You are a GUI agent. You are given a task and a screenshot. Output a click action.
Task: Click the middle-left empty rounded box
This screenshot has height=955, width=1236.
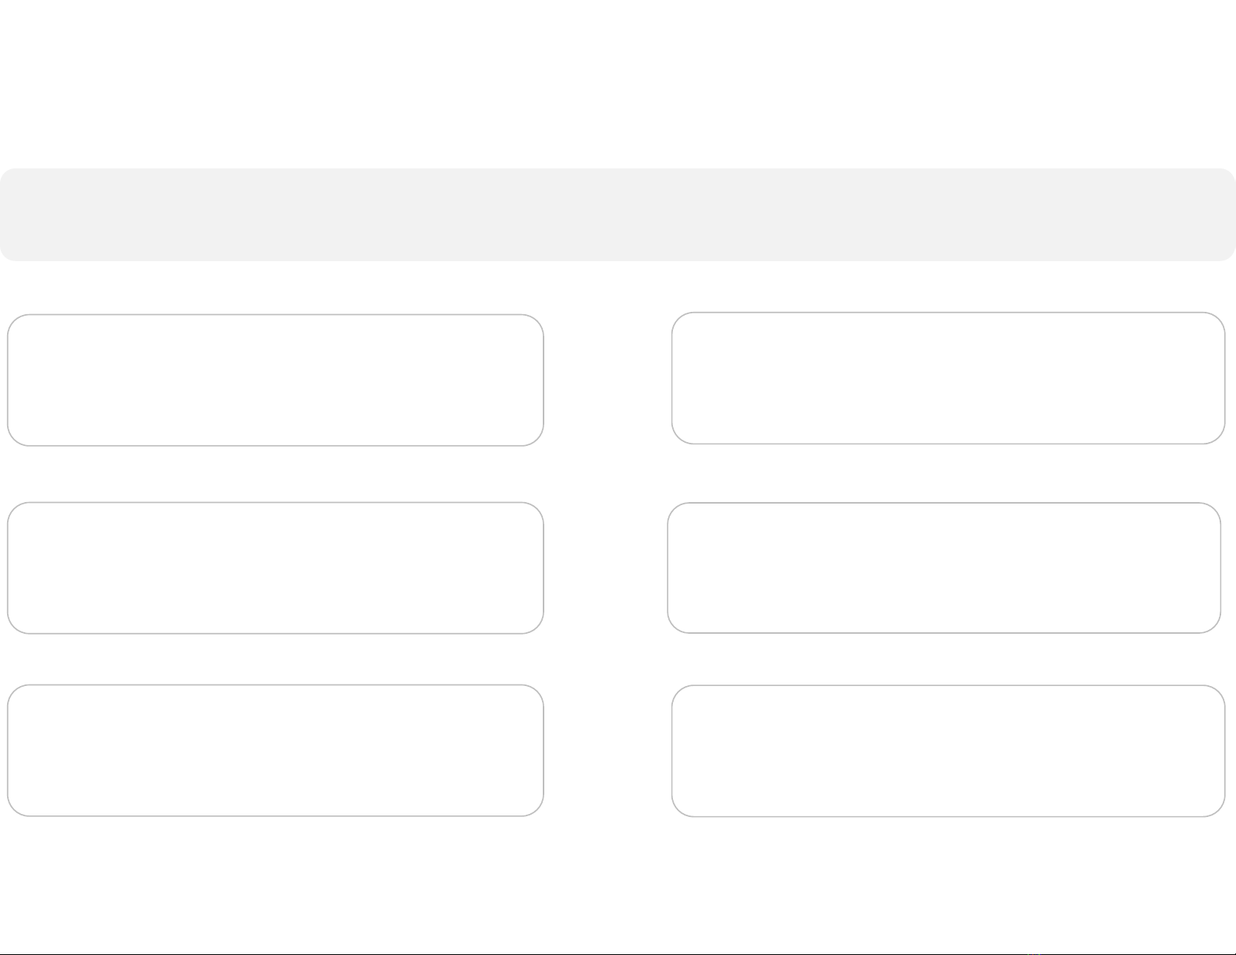point(275,568)
